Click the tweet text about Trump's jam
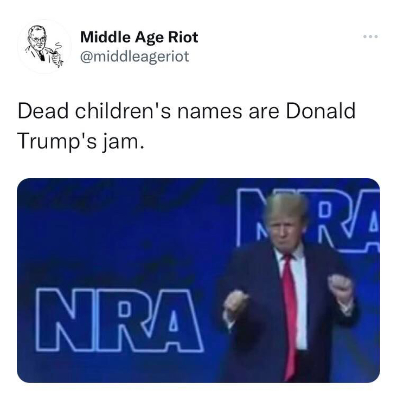The image size is (397, 402). pos(187,126)
